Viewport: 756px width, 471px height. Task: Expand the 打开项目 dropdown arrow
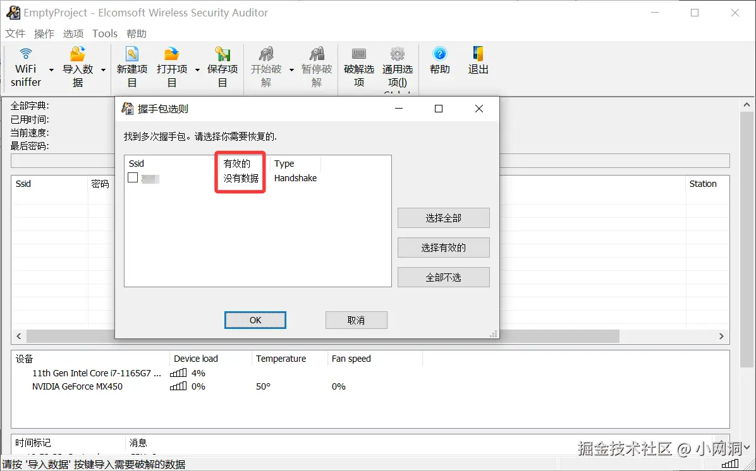click(x=197, y=70)
